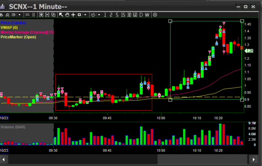Close the SCNX chart window
The image size is (262, 166).
pos(253,7)
